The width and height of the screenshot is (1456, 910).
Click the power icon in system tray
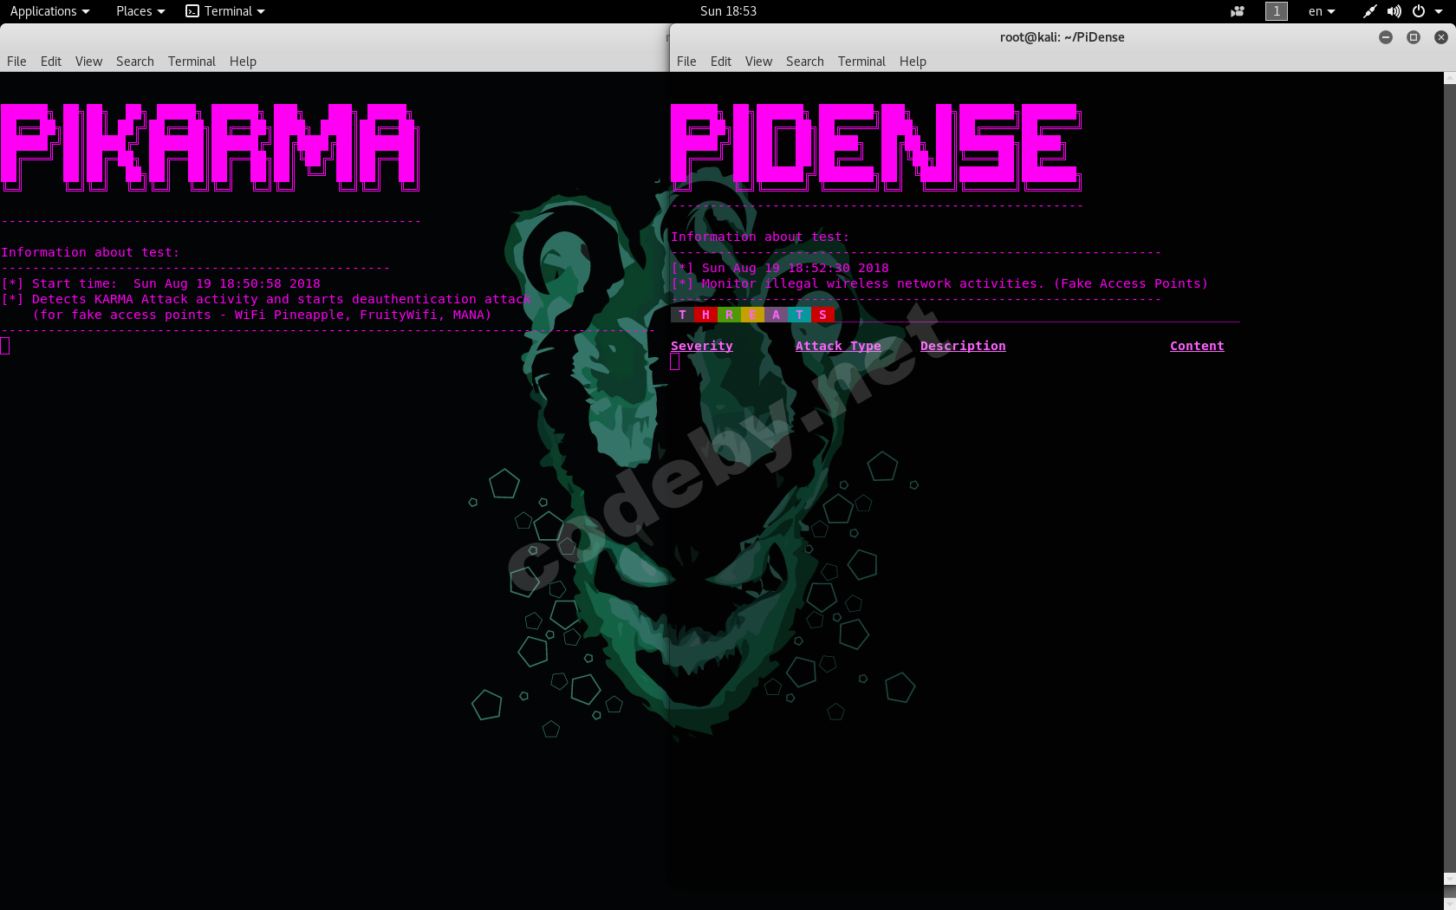[x=1419, y=11]
